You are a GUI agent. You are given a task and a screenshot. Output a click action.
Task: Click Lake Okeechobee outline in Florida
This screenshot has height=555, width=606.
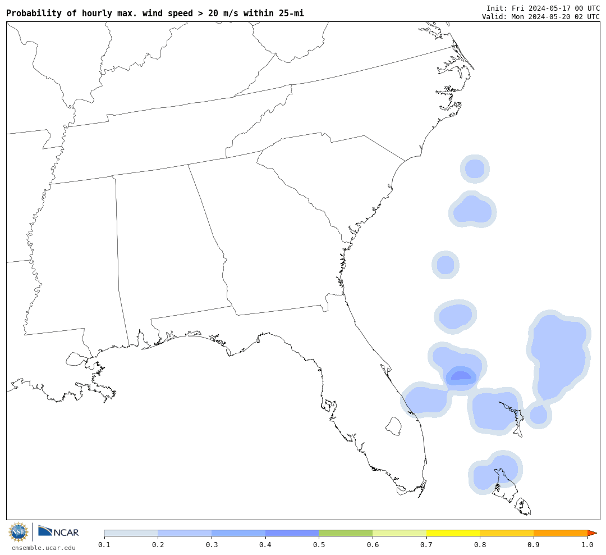[x=393, y=426]
